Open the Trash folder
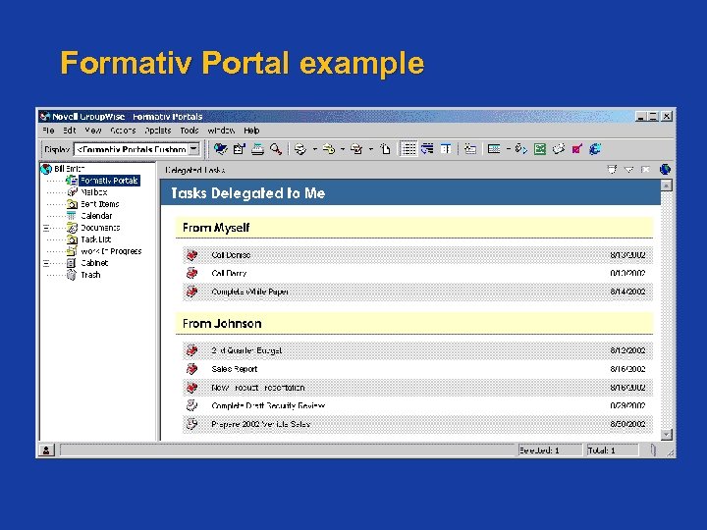Image resolution: width=707 pixels, height=530 pixels. 90,275
